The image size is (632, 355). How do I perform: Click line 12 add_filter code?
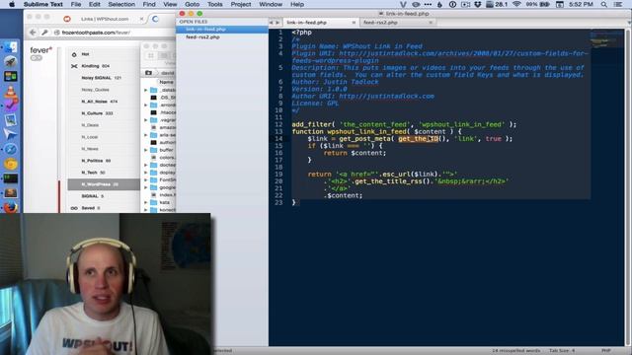pos(404,124)
